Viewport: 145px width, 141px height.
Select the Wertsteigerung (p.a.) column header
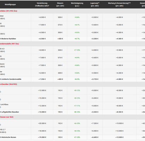(x=77, y=5)
